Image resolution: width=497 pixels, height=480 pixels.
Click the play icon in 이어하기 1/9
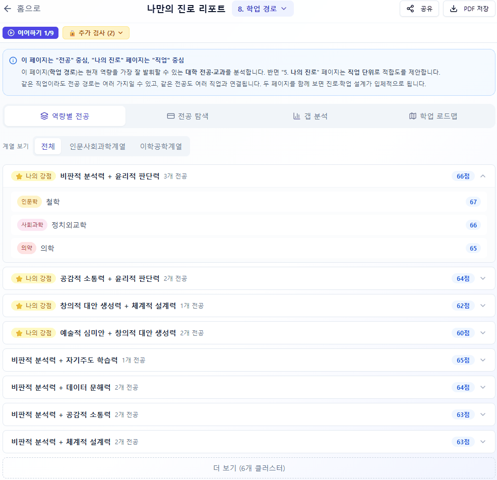point(11,33)
